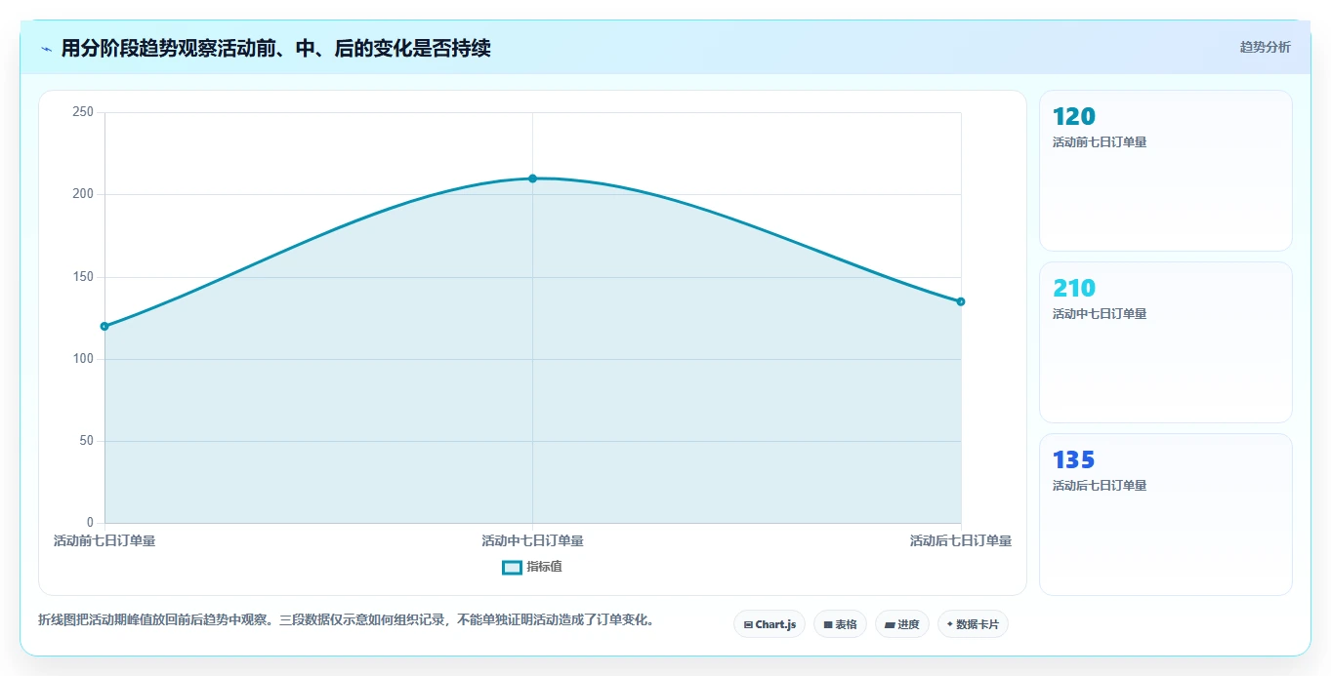The image size is (1331, 676).
Task: Click the data point for 活动前七日订单量
Action: click(x=104, y=326)
